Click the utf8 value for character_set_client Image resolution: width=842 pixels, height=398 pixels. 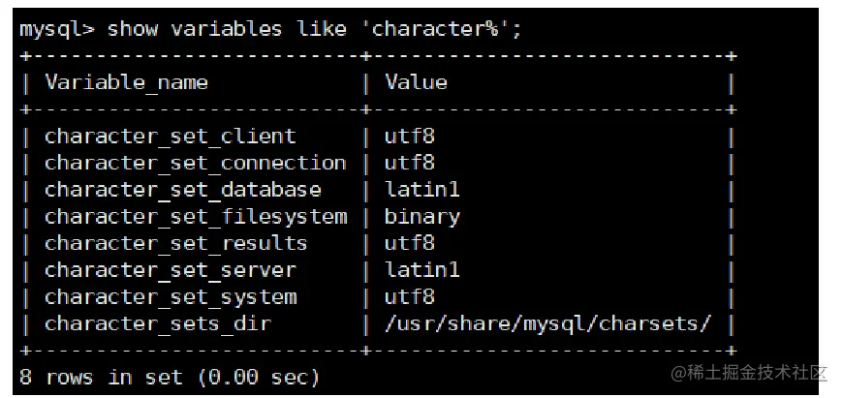point(409,137)
